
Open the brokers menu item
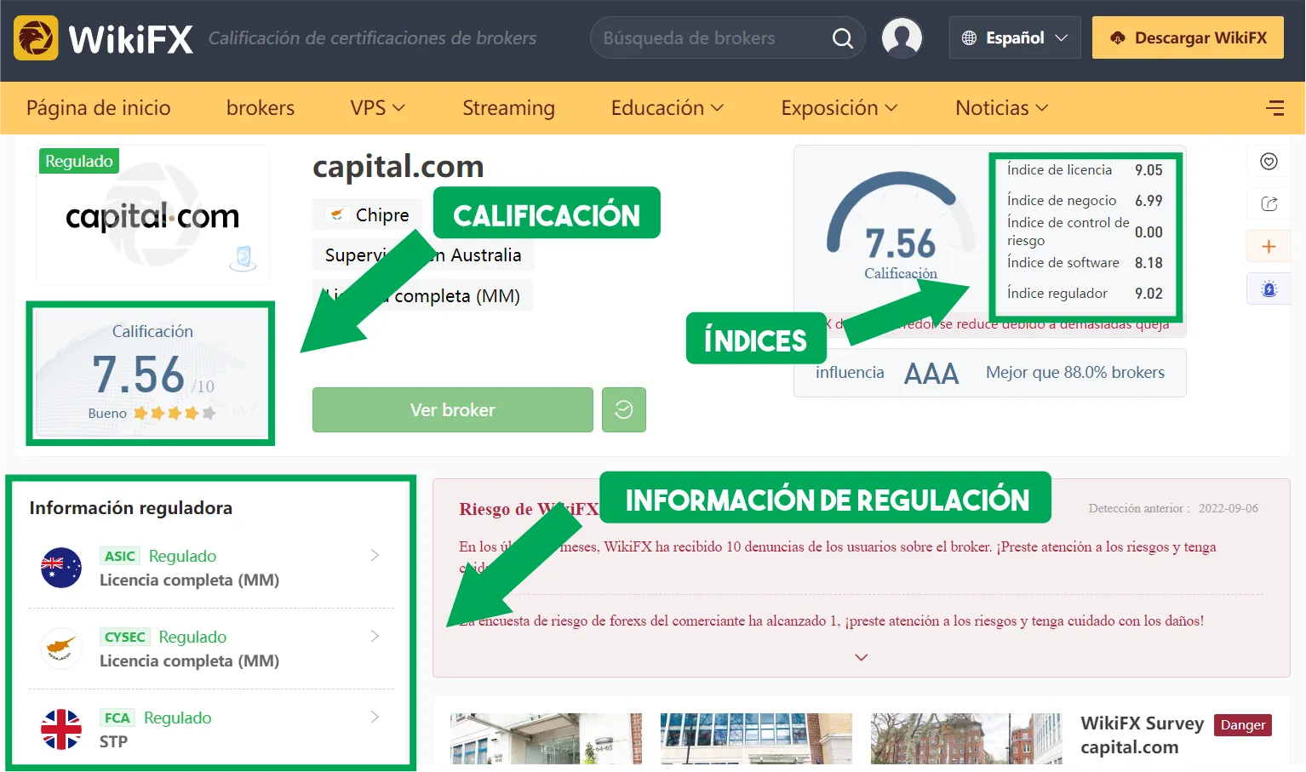coord(261,108)
